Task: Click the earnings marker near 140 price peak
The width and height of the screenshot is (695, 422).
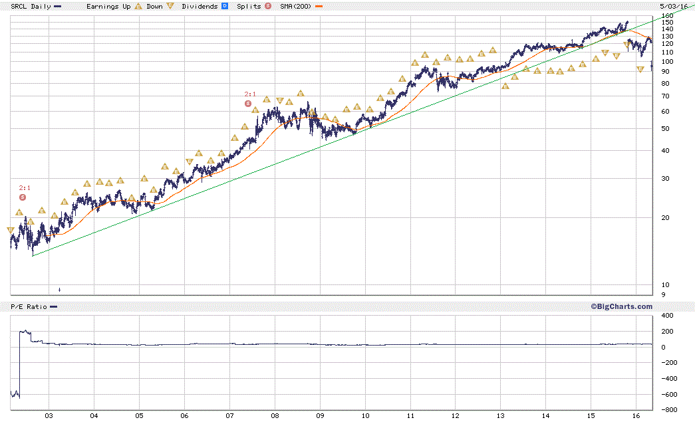Action: pos(626,45)
